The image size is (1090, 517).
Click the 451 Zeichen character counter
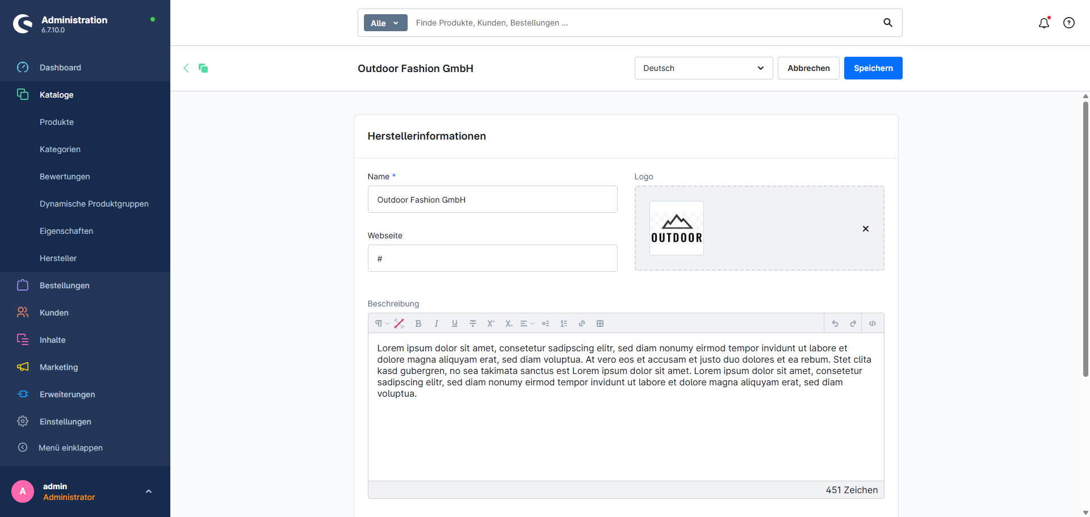coord(852,490)
